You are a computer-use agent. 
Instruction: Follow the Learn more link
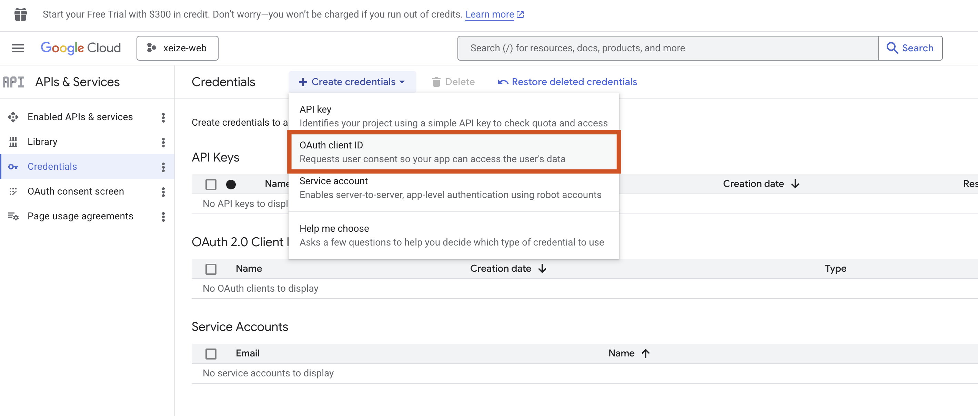[x=490, y=14]
